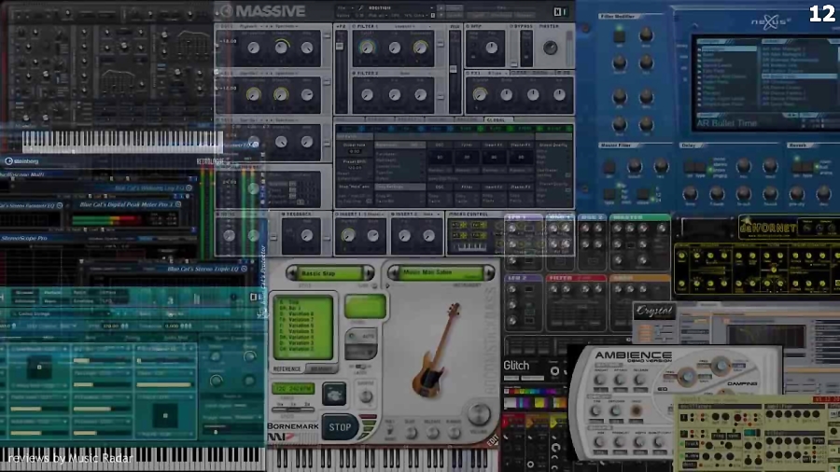Click AR Bullet Time preset display in Nexus
The width and height of the screenshot is (840, 472).
727,123
